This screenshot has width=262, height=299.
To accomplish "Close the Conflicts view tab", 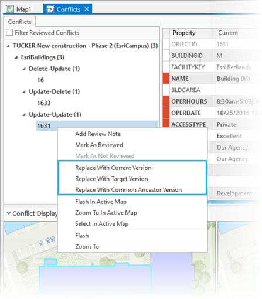I will coord(87,9).
